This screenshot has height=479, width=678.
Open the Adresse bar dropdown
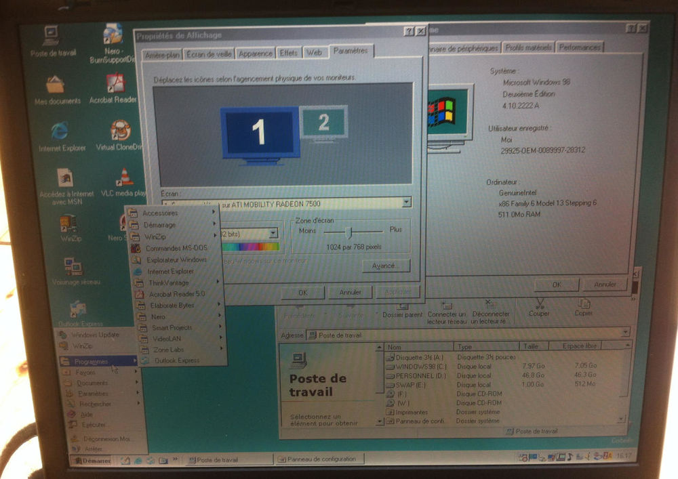coord(624,334)
